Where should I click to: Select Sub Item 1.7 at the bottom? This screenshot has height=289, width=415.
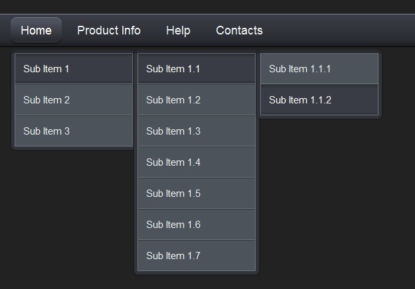click(x=197, y=256)
